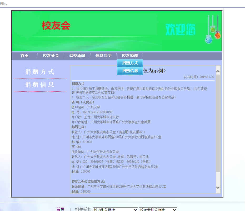The image size is (245, 211).
Task: Click the 首页 link at the page bottom
Action: pos(60,209)
